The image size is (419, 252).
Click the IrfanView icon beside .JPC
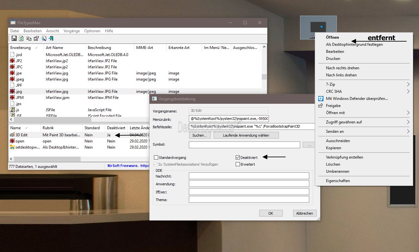(x=12, y=67)
